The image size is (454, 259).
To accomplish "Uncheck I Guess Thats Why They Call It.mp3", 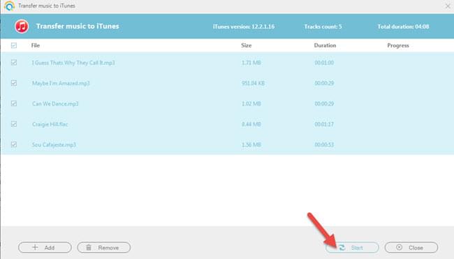I will (x=13, y=63).
